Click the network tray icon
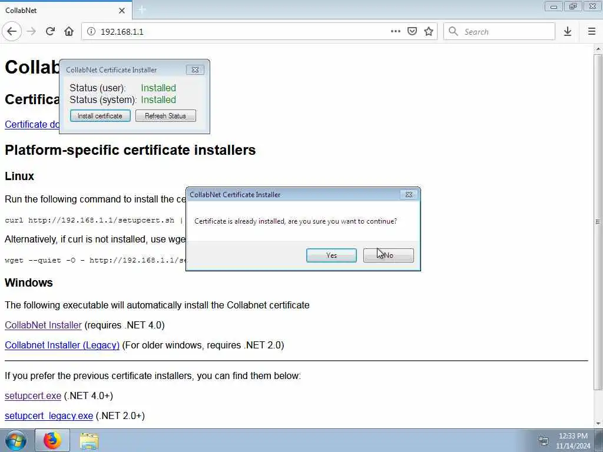Image resolution: width=603 pixels, height=452 pixels. click(544, 440)
